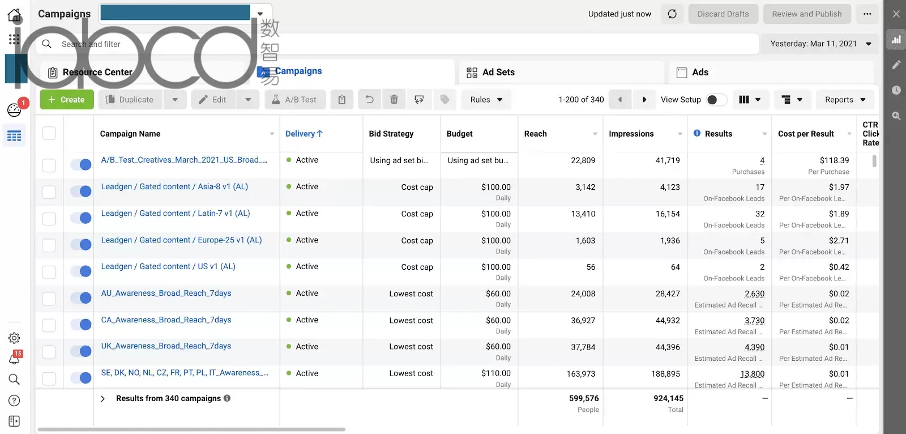This screenshot has height=434, width=906.
Task: Open the SE, DK, NO, NL, CZ Awareness campaign link
Action: coord(185,373)
